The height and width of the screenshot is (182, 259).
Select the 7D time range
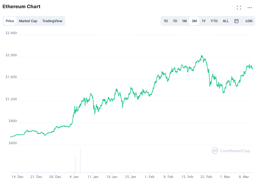[175, 21]
